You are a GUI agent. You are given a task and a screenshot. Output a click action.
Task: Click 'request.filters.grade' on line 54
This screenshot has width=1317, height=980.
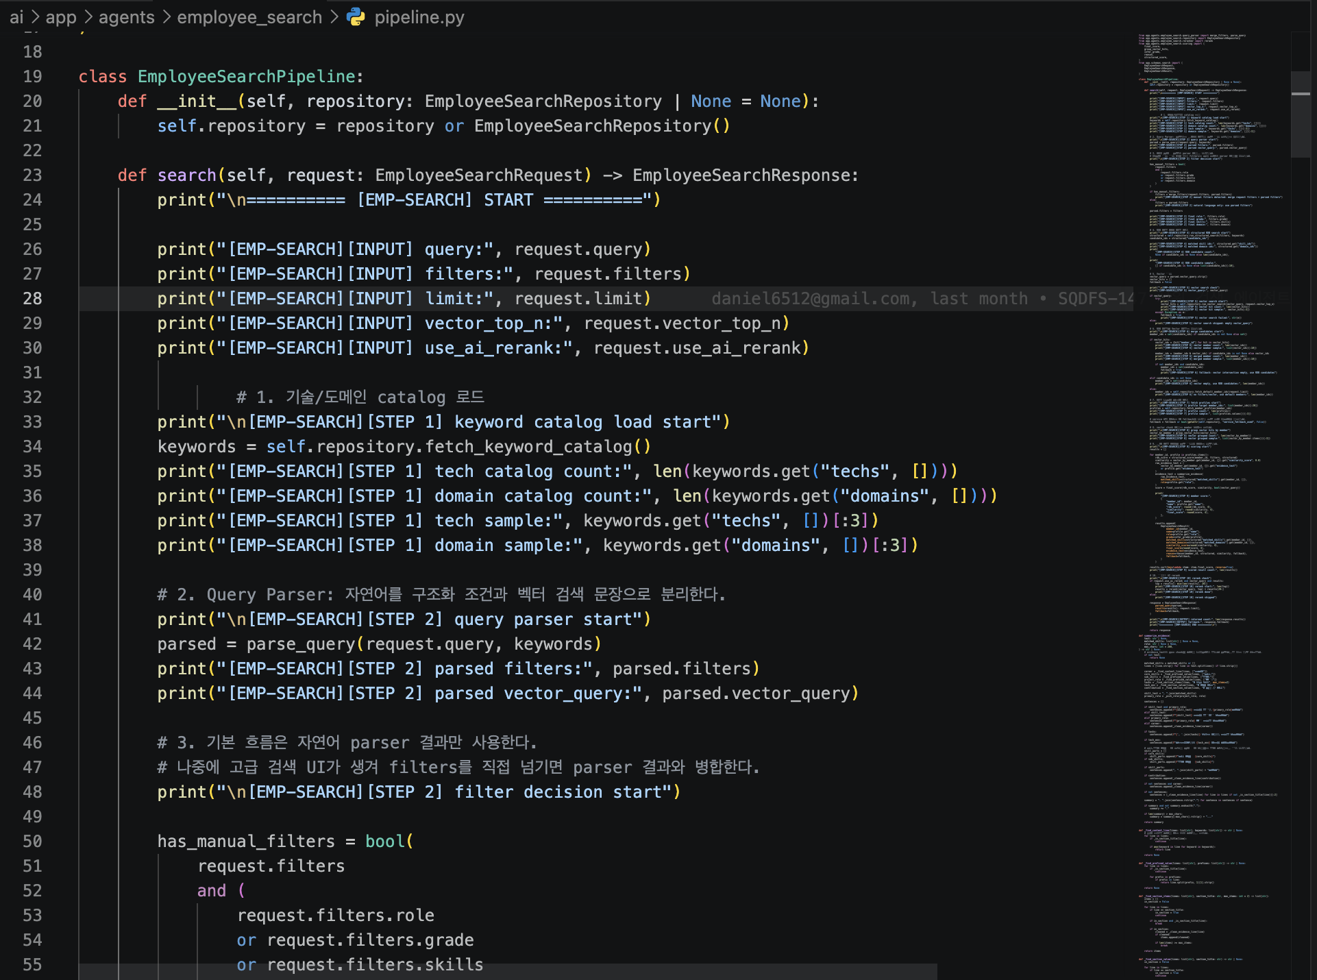[371, 940]
